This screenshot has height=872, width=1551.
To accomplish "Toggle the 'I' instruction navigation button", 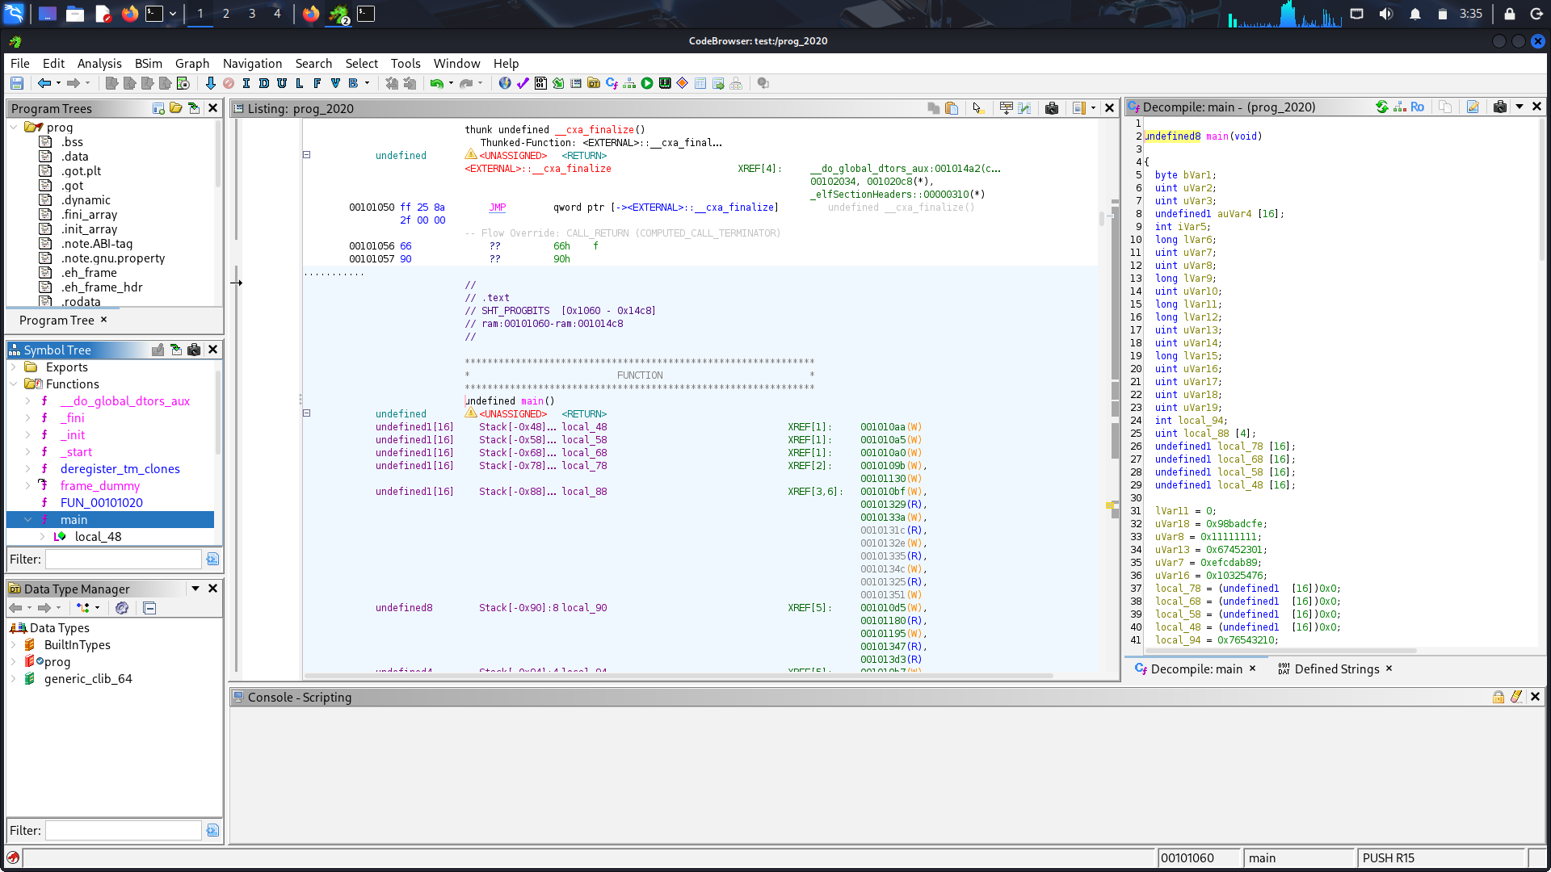I will 246,83.
